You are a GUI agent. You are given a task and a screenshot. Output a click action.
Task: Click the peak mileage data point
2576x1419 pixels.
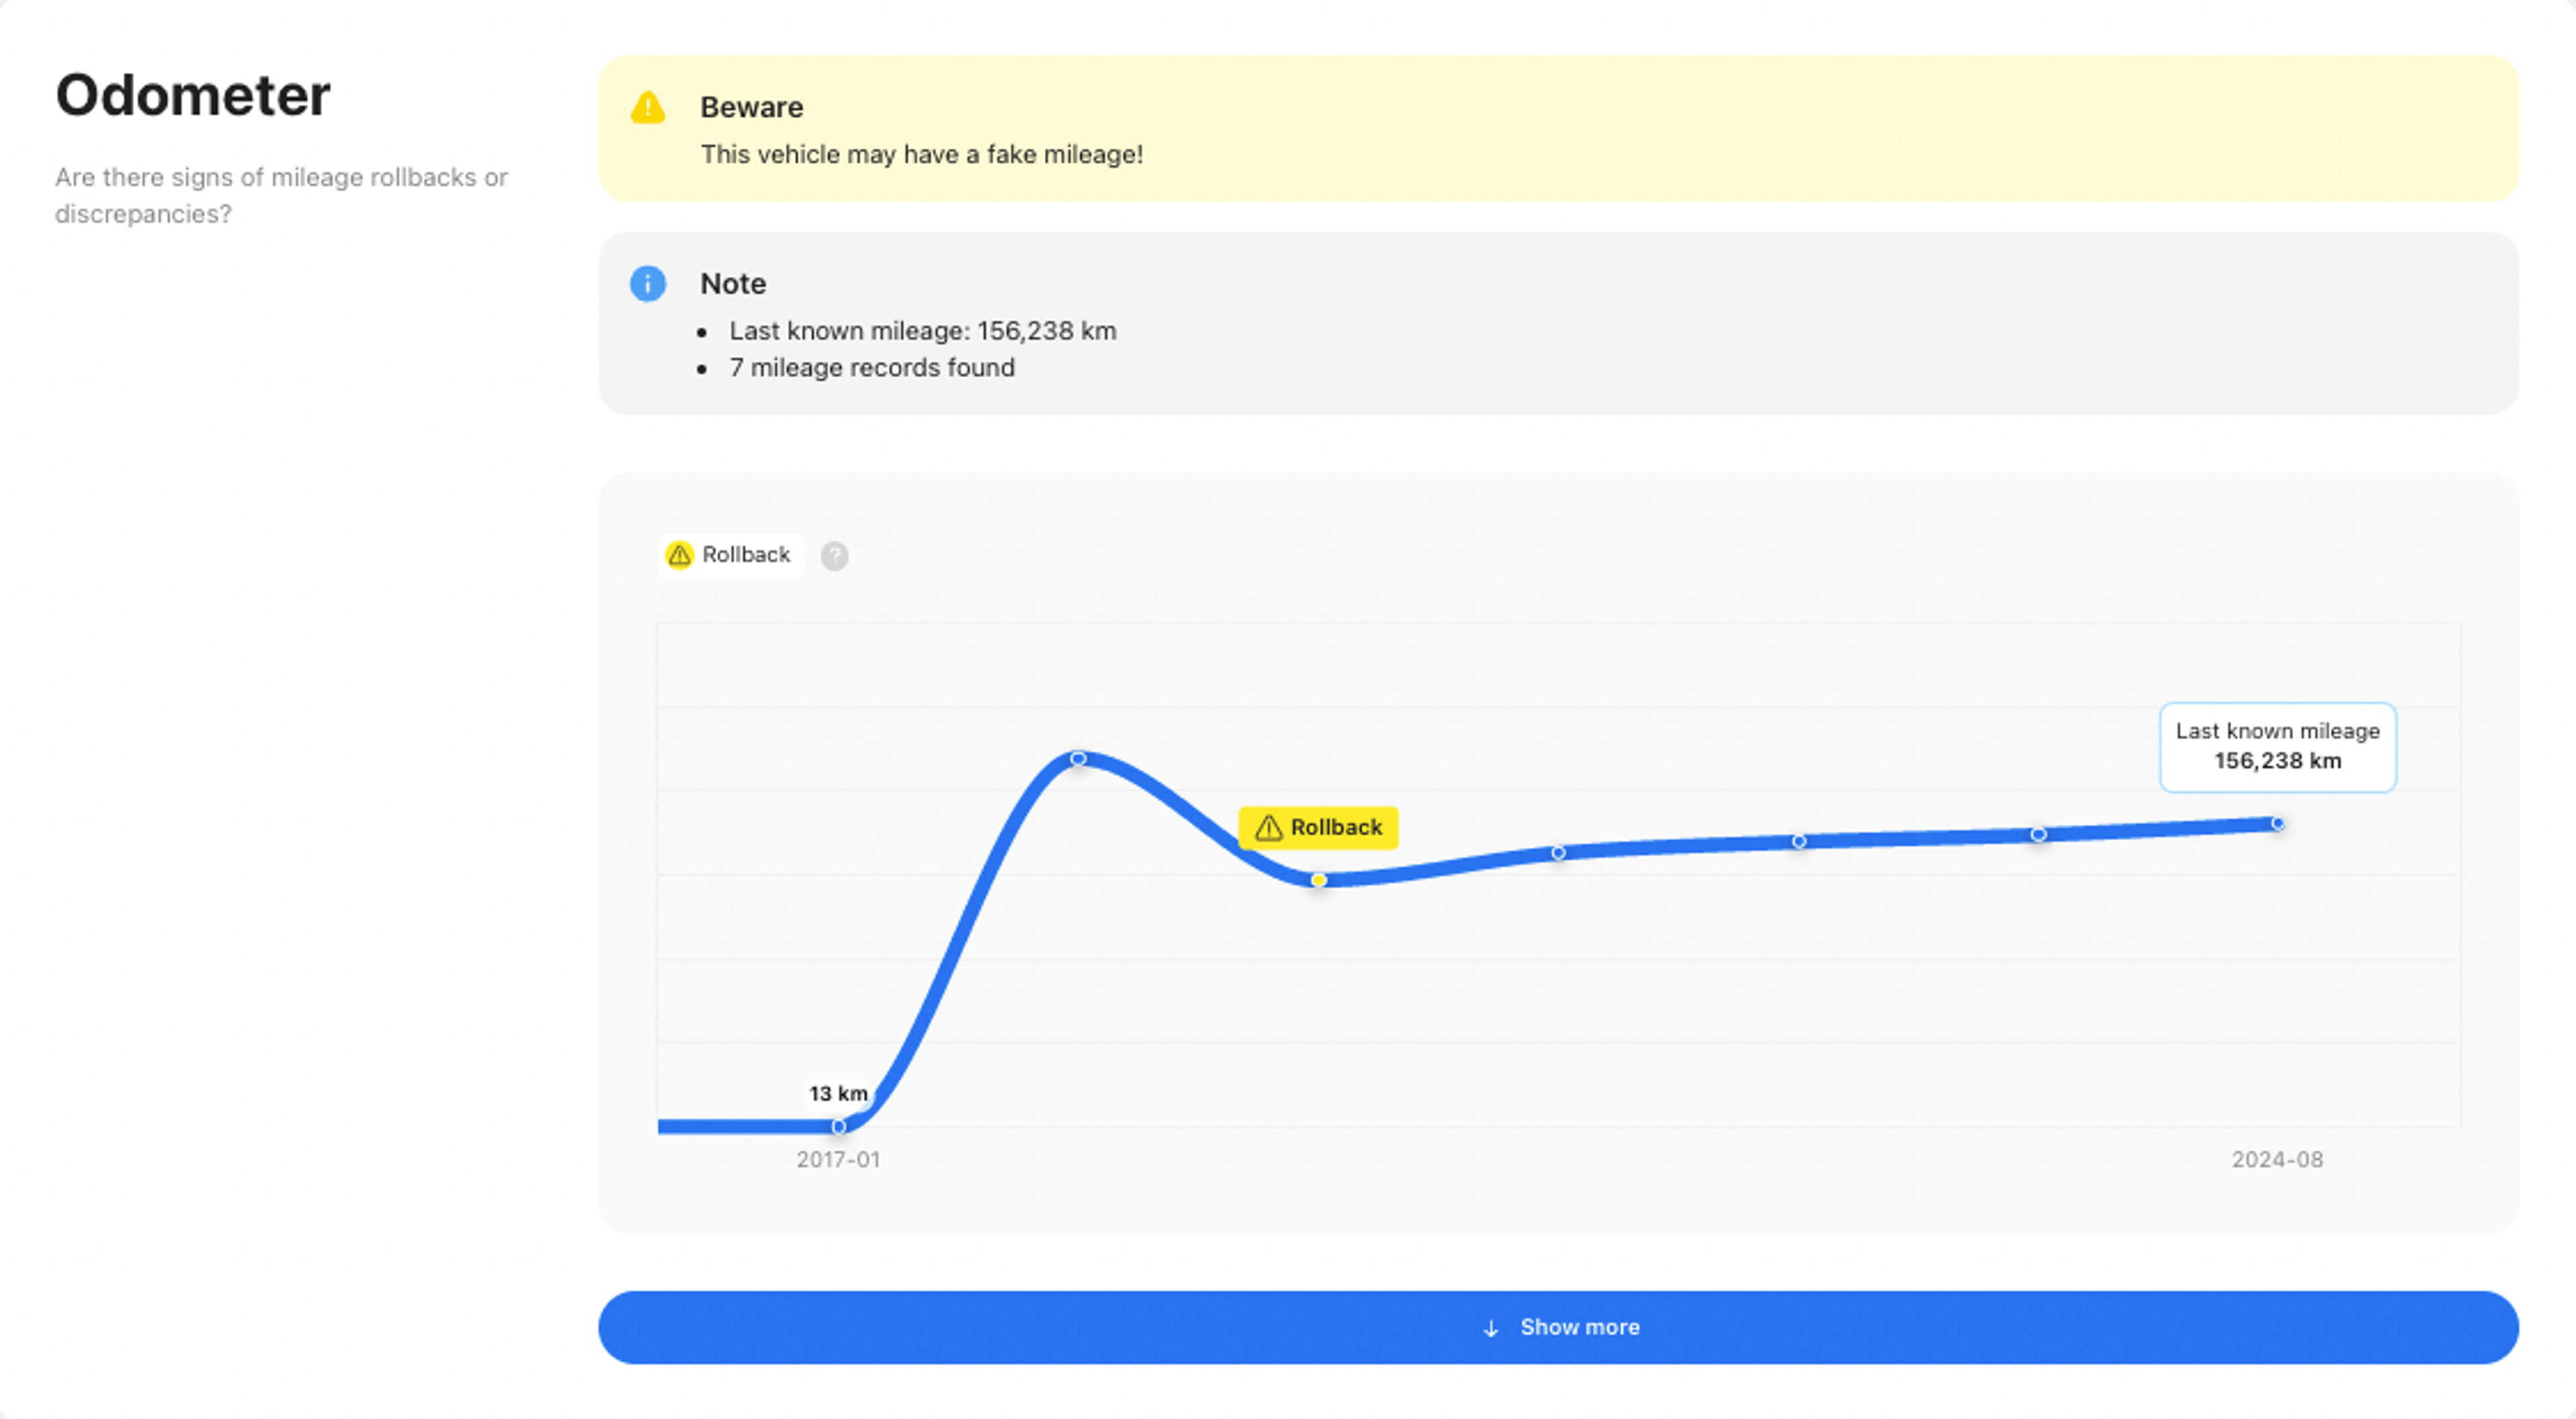(x=1078, y=759)
